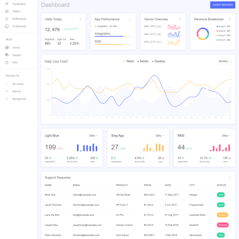The height and width of the screenshot is (239, 239).
Task: Click the RNS pink bar chart
Action: coord(220,148)
